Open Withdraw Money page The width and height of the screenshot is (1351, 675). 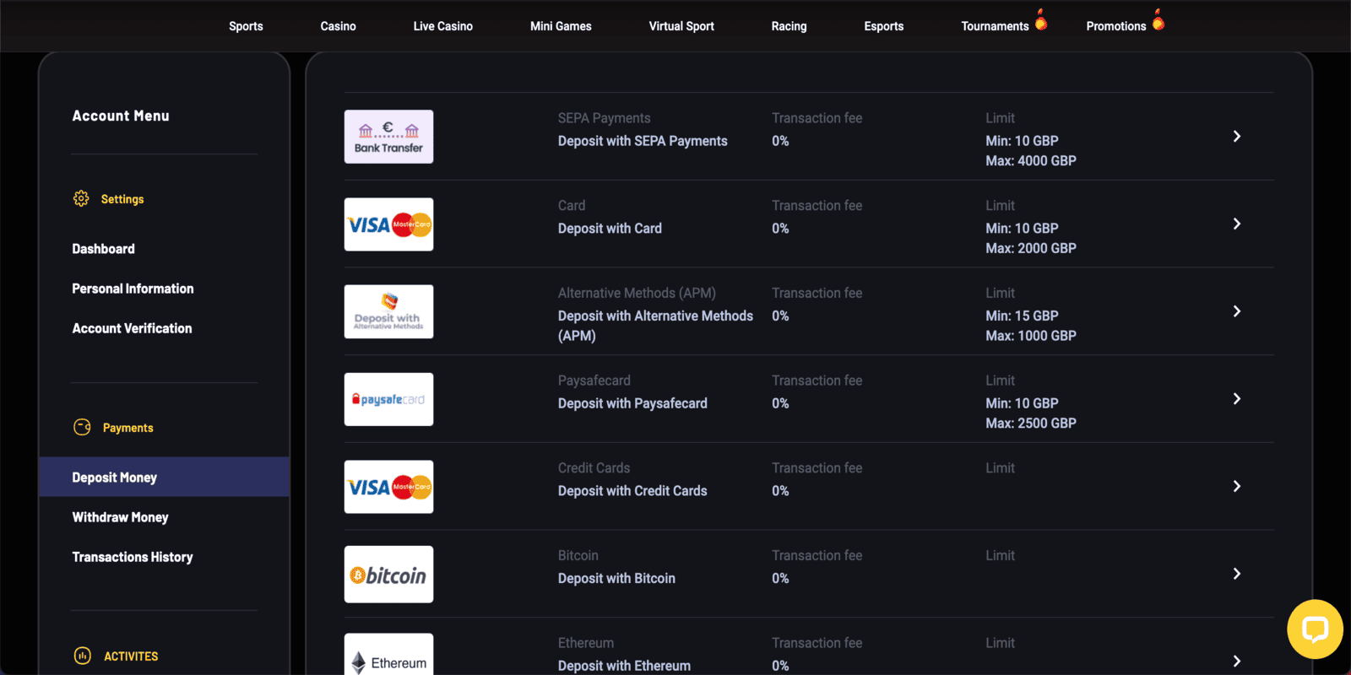pyautogui.click(x=120, y=517)
